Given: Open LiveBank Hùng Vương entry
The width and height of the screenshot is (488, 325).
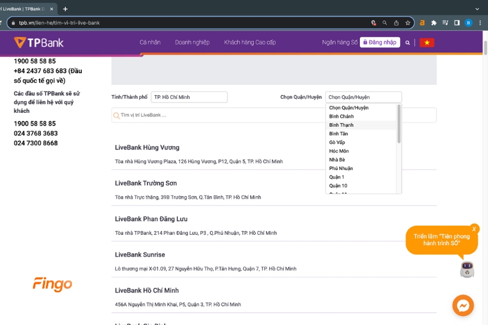Looking at the screenshot, I should pyautogui.click(x=147, y=148).
